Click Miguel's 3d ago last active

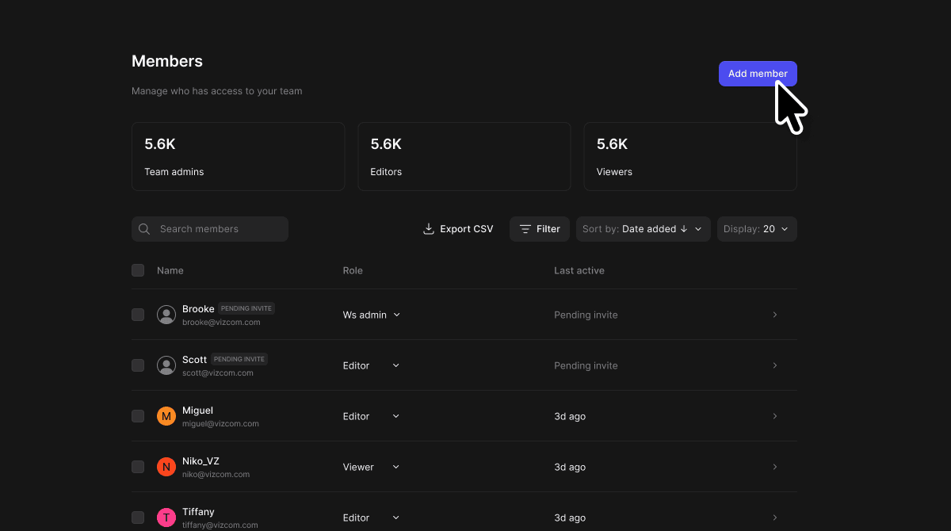(570, 416)
